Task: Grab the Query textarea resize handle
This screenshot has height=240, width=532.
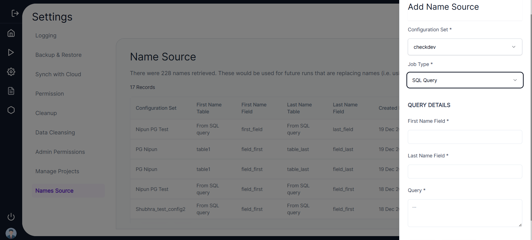Action: pyautogui.click(x=520, y=225)
